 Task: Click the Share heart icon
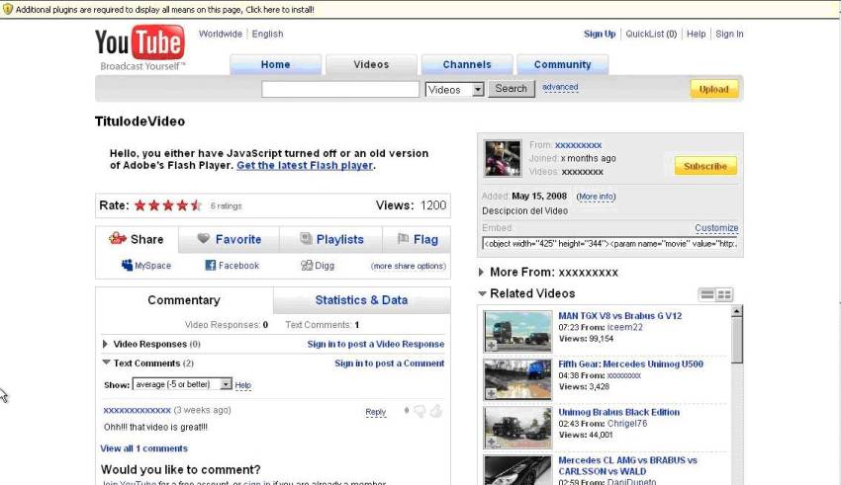(x=117, y=238)
